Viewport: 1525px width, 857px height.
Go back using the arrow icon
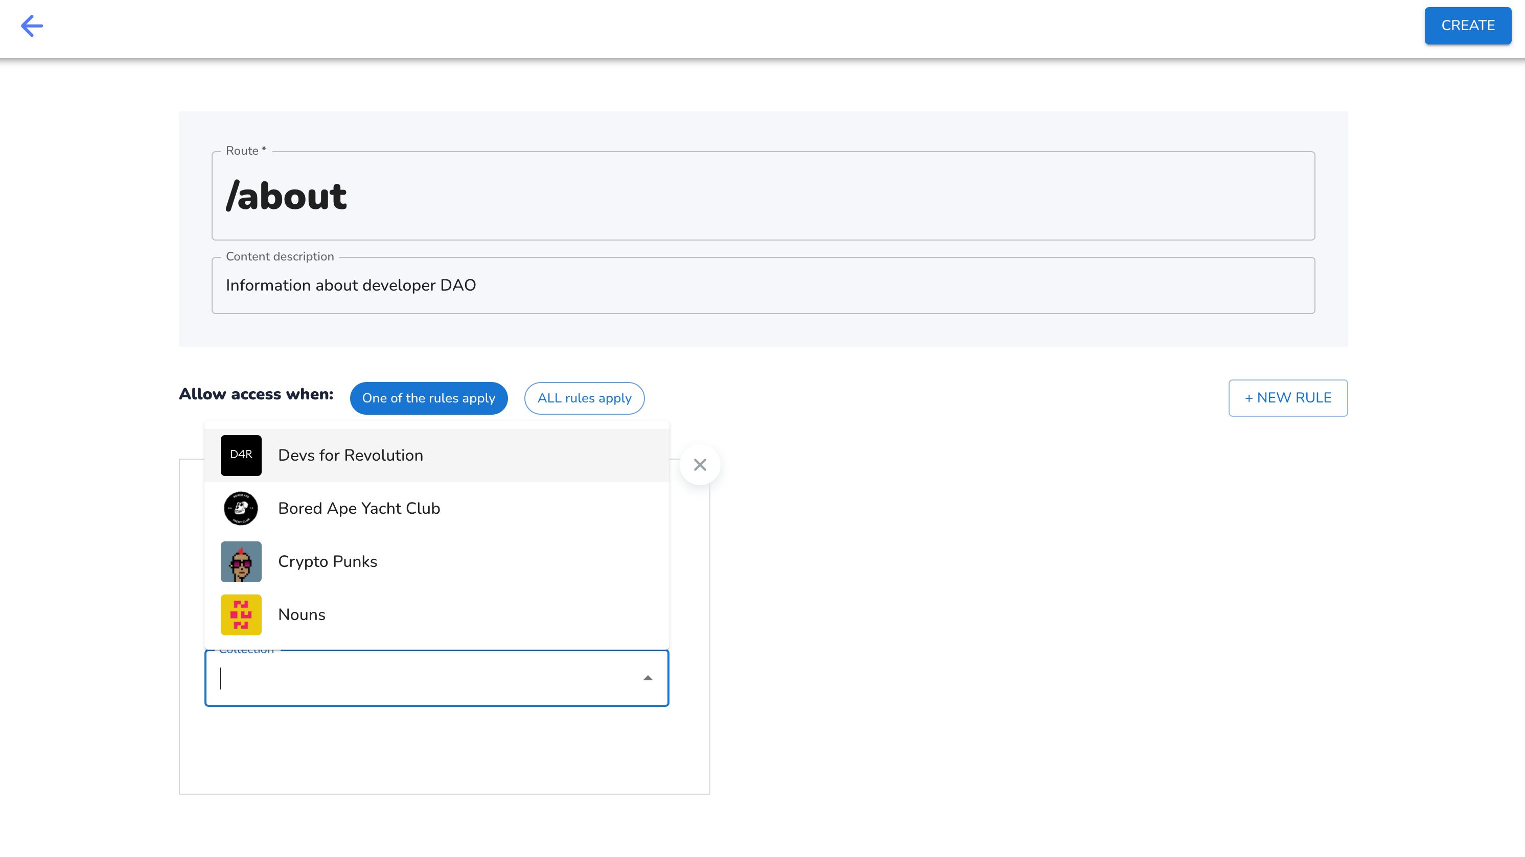click(32, 26)
